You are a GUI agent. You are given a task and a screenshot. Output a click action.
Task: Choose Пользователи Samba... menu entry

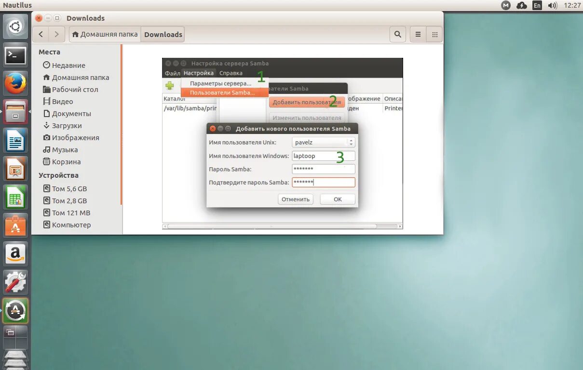click(x=225, y=92)
